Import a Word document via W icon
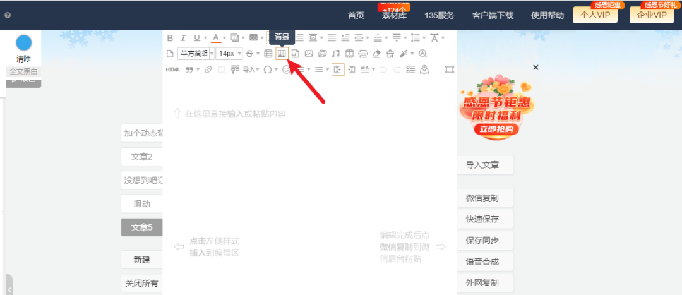The height and width of the screenshot is (295, 682). (296, 54)
